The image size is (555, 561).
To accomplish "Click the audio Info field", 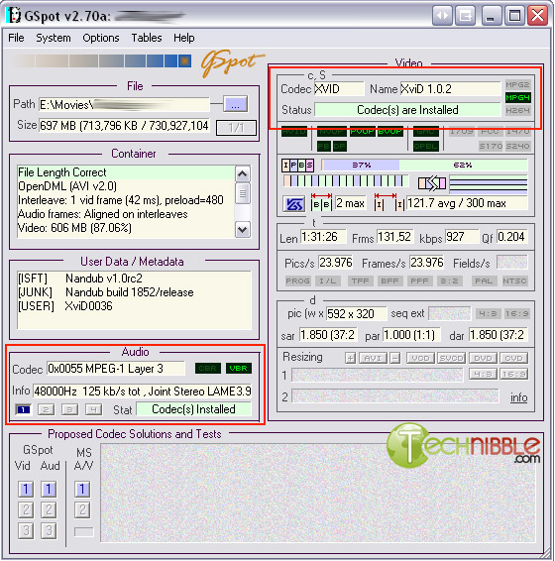I will [x=143, y=392].
